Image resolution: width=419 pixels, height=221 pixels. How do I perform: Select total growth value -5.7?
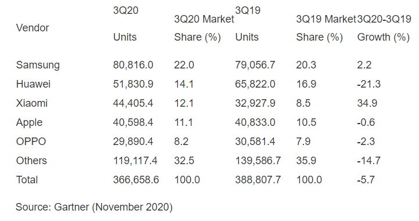366,180
